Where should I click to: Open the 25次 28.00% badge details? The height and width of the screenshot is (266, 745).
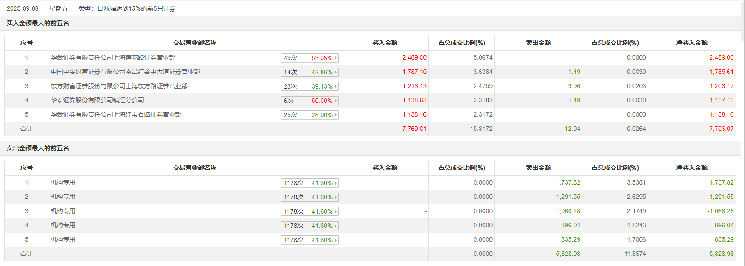[309, 115]
